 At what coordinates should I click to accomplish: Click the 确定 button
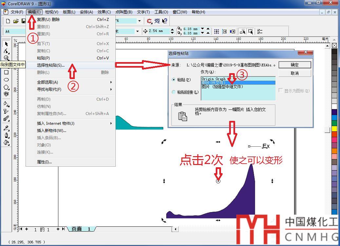click(x=294, y=65)
